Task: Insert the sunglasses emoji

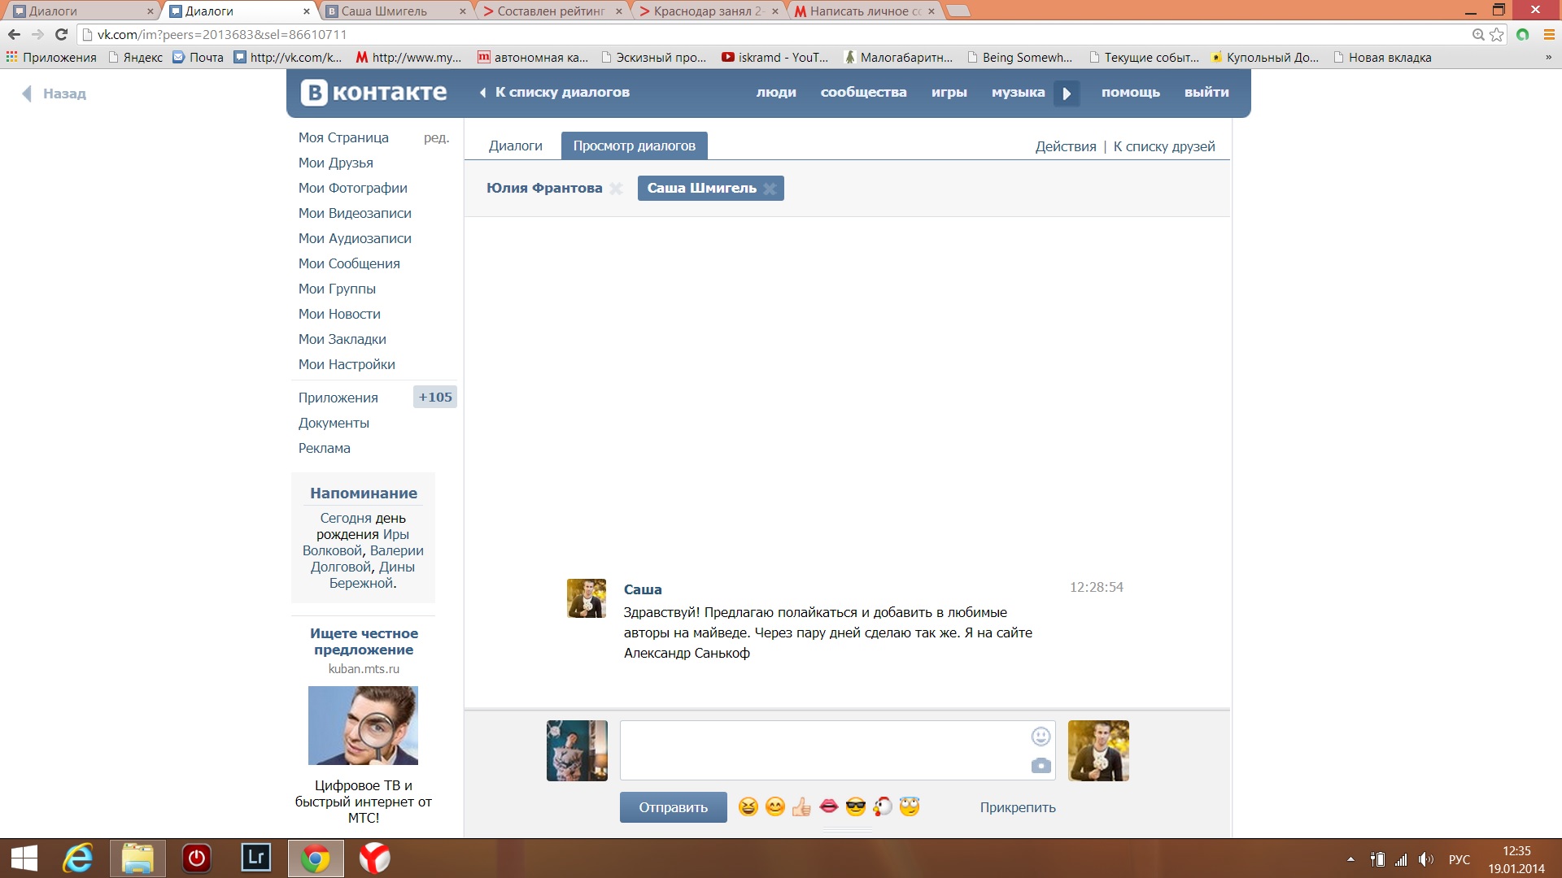Action: coord(855,806)
